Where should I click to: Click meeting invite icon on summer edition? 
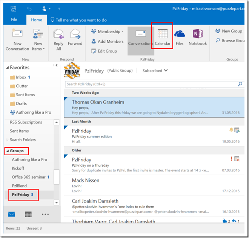[237, 130]
